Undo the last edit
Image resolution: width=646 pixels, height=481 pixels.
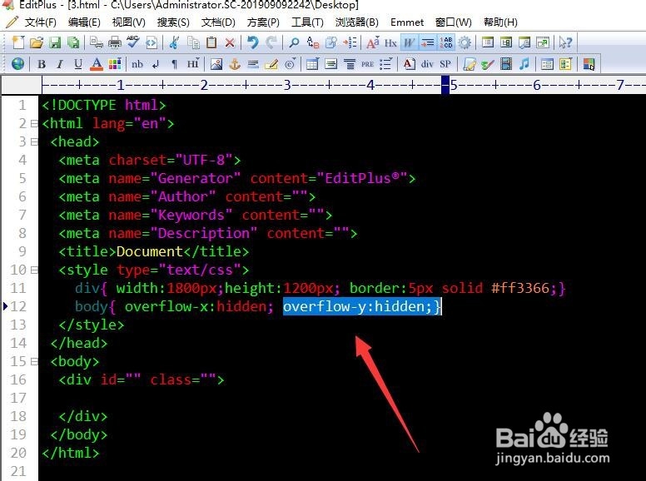(252, 42)
